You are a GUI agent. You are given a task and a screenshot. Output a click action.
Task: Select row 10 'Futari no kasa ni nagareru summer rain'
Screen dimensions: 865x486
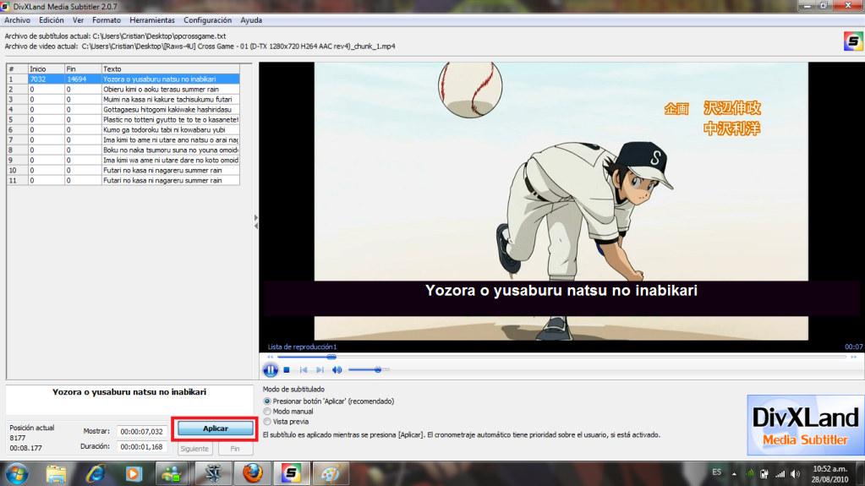click(123, 171)
